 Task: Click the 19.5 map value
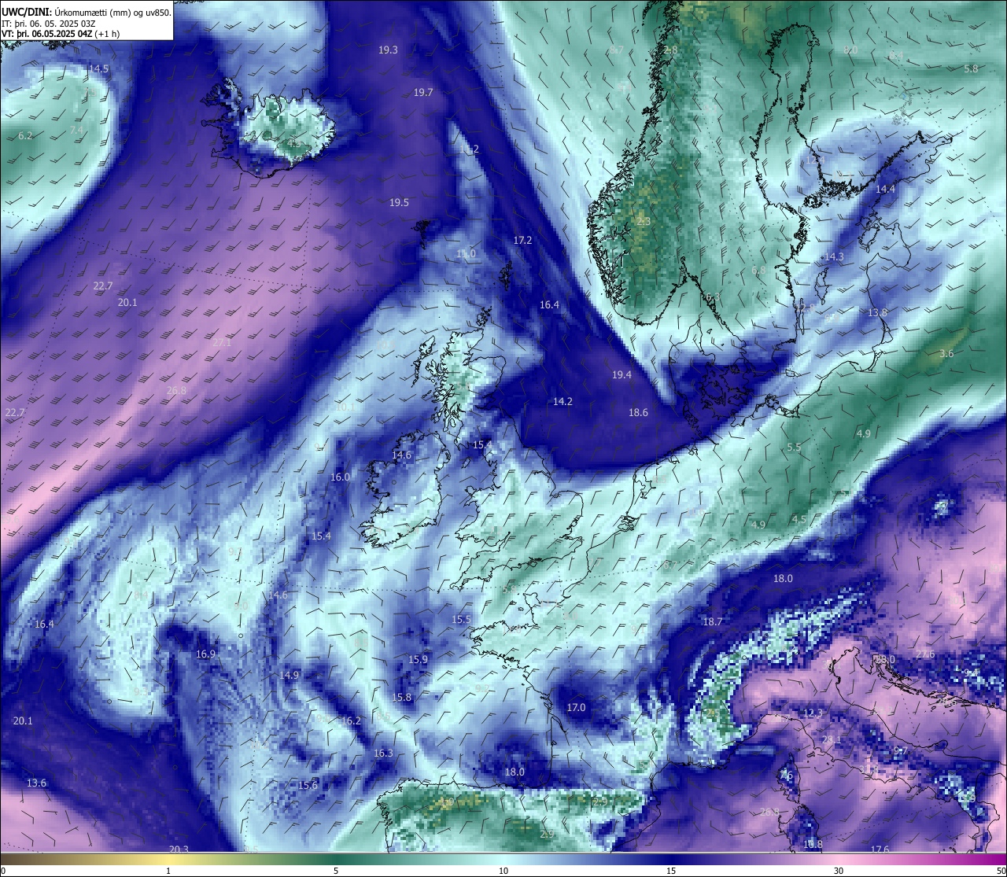pos(399,203)
